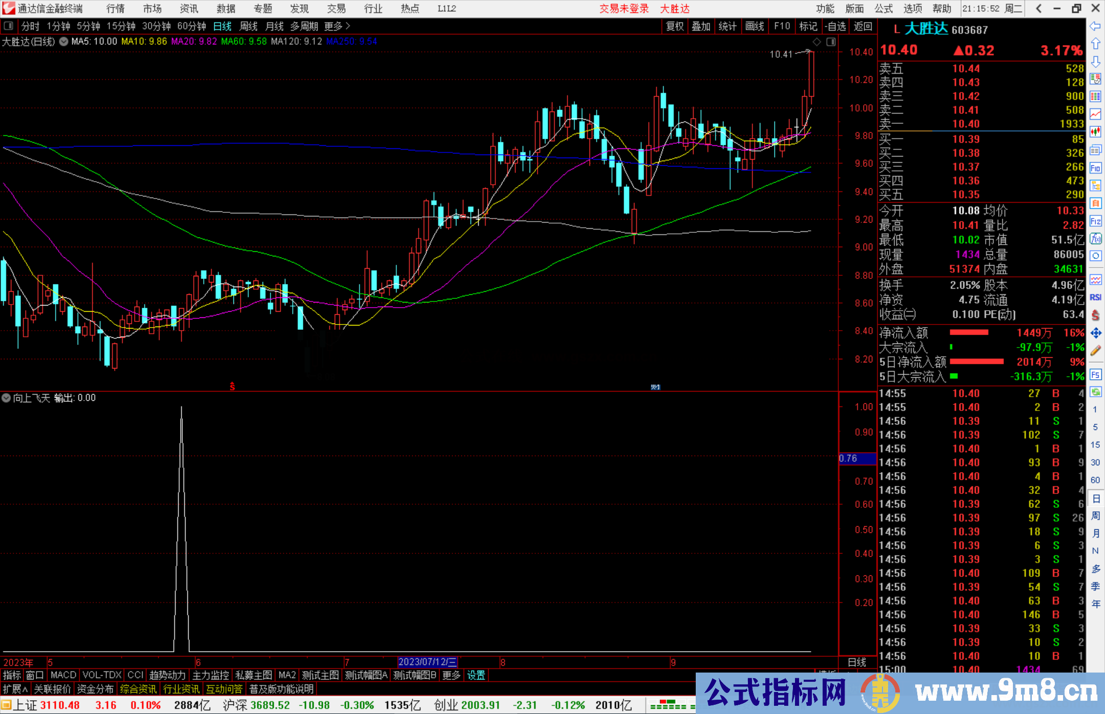Click the 设置 button at bottom

pos(476,675)
